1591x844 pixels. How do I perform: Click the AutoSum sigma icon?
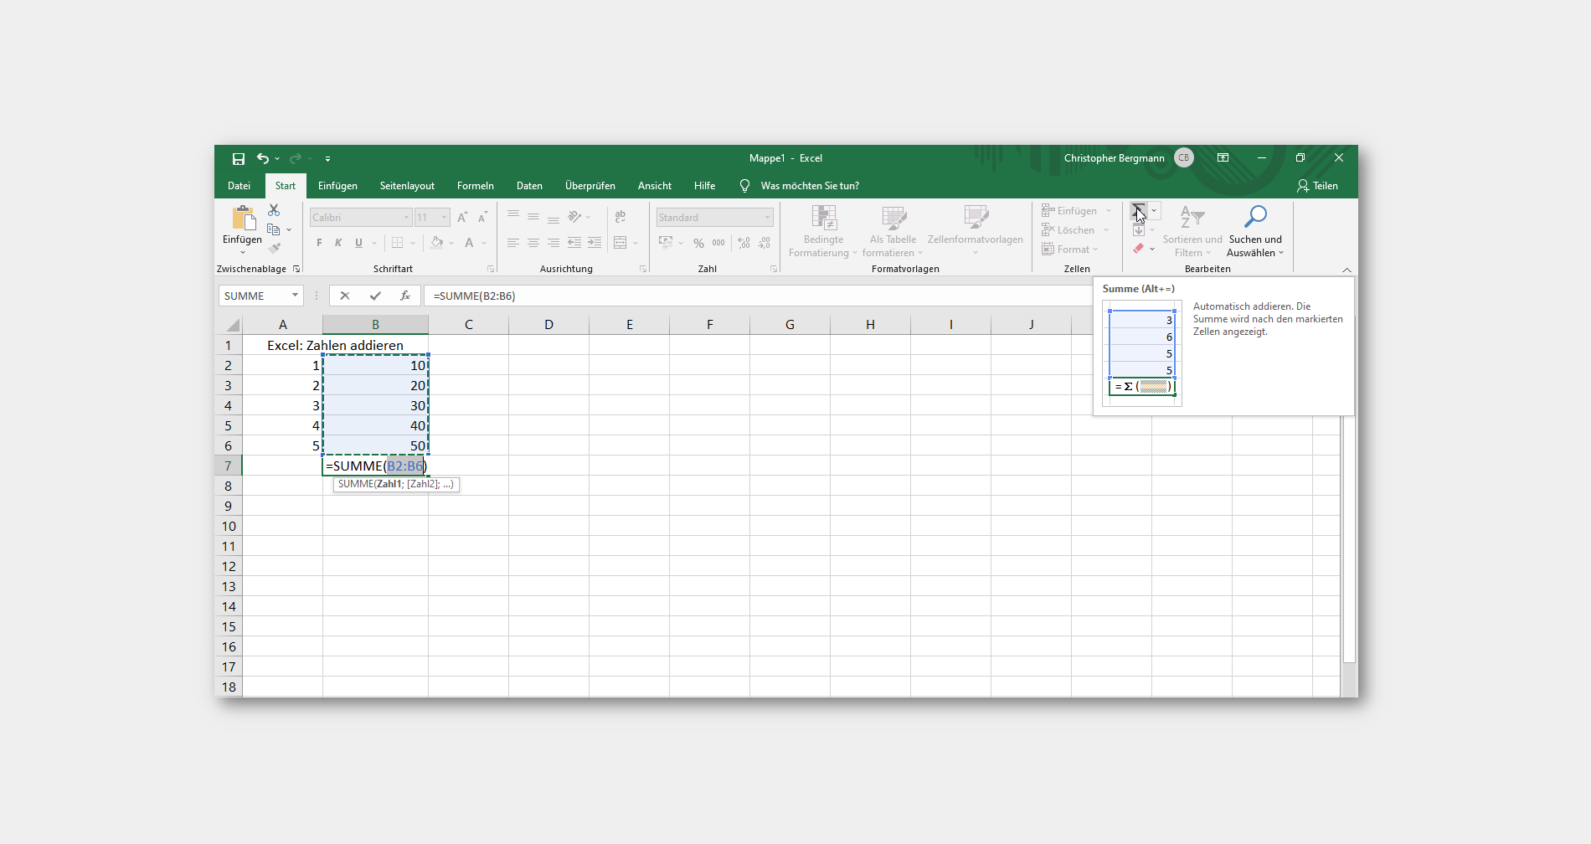(x=1139, y=210)
